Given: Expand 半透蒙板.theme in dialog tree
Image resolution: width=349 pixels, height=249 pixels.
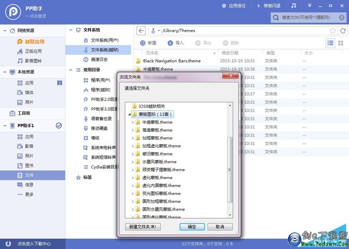Looking at the screenshot, I should (x=133, y=122).
